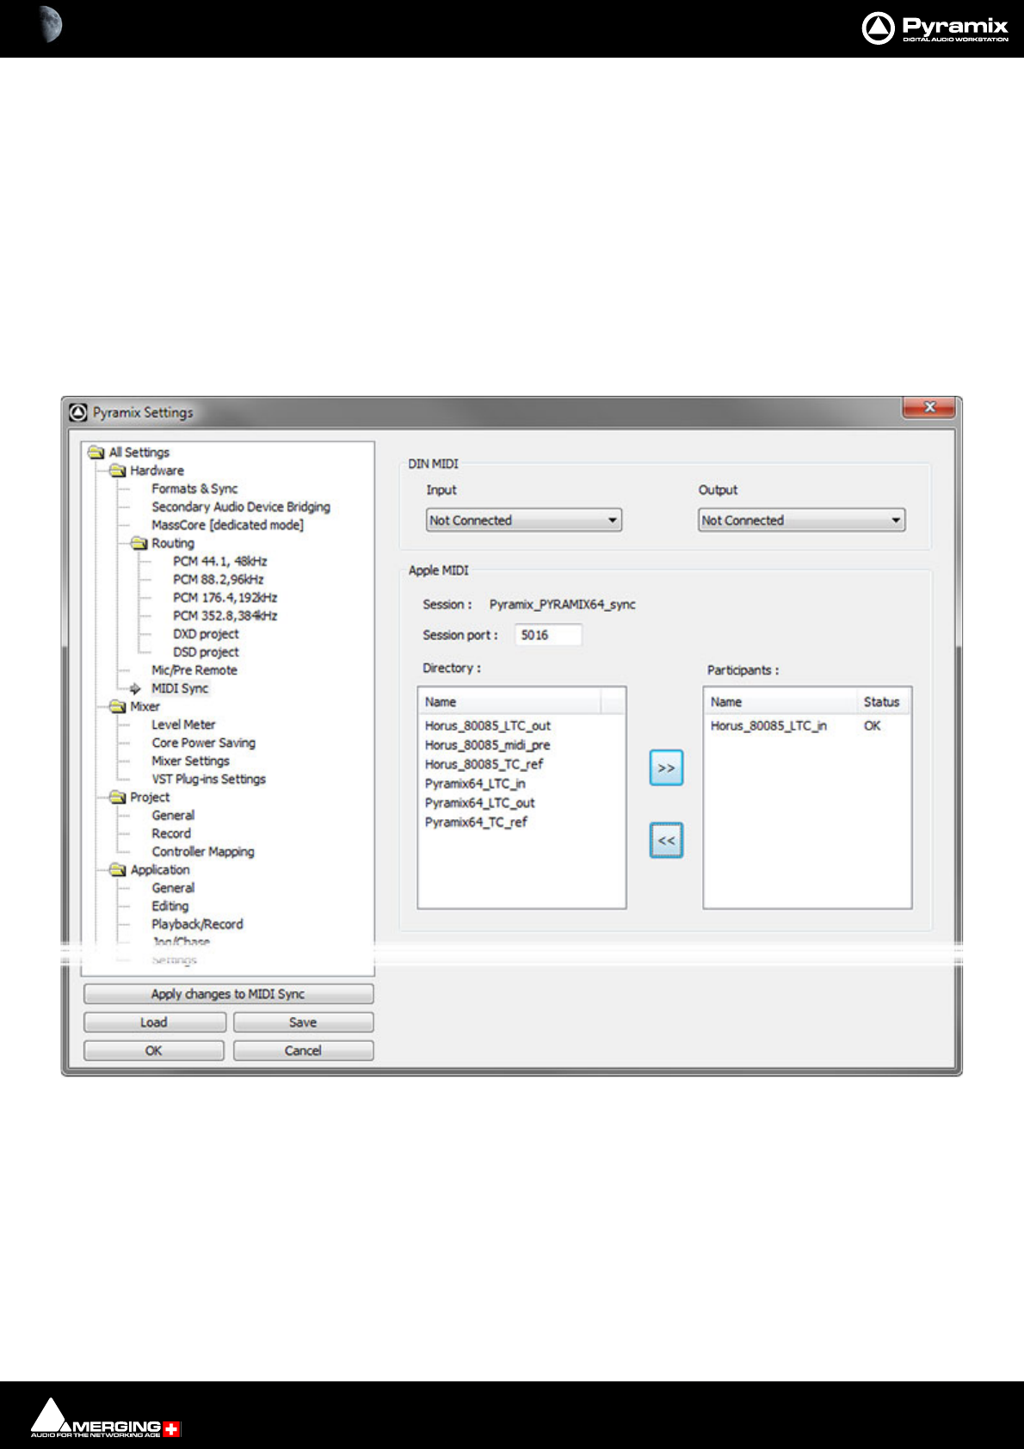Open the DIN MIDI Input dropdown
Viewport: 1024px width, 1449px height.
click(523, 521)
